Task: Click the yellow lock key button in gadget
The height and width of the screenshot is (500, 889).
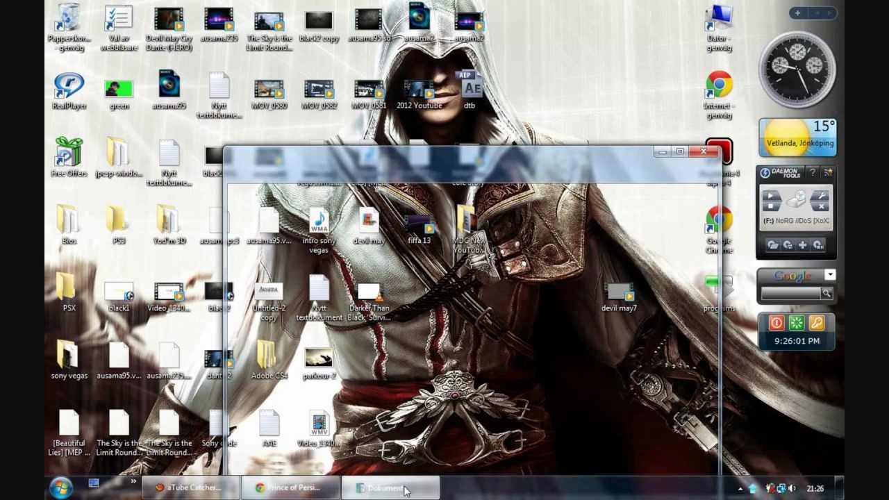Action: [816, 323]
